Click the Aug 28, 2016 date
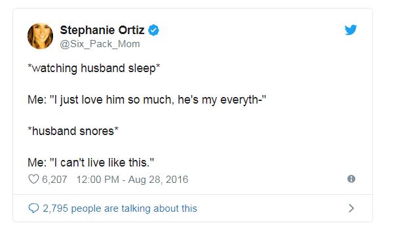The image size is (411, 236). click(x=158, y=180)
